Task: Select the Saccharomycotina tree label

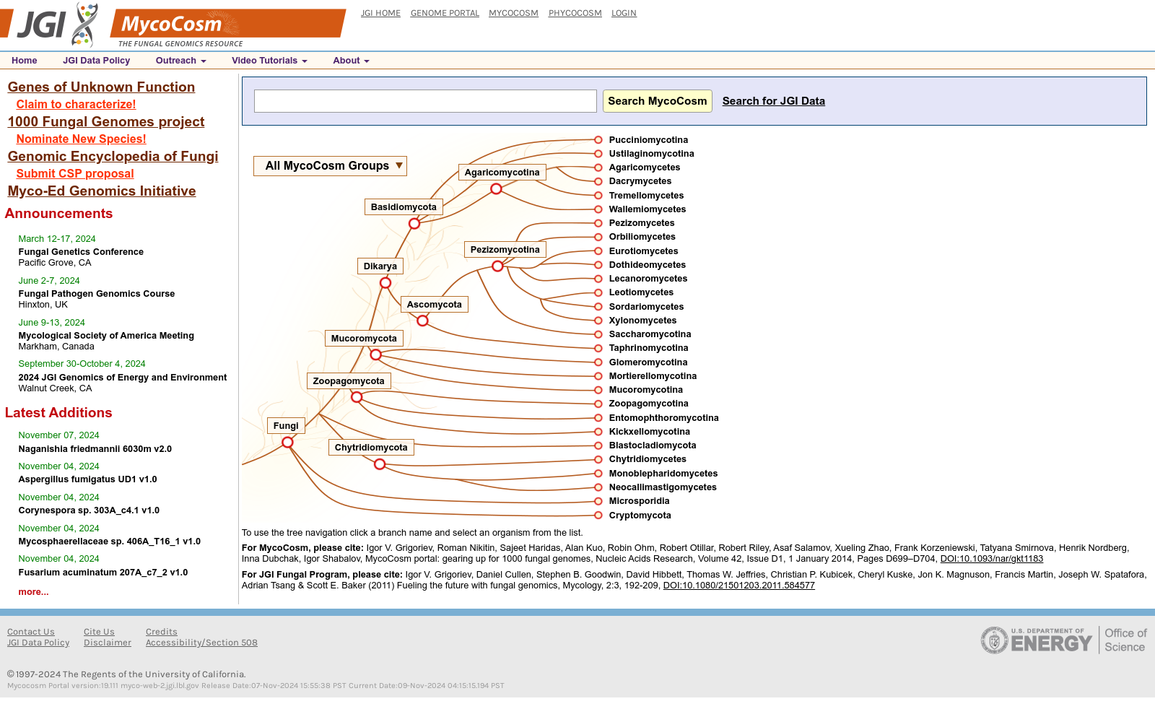Action: pyautogui.click(x=650, y=334)
